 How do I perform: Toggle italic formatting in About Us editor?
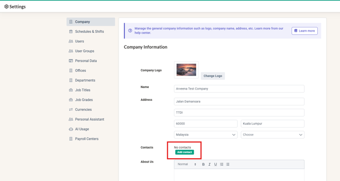pyautogui.click(x=210, y=164)
